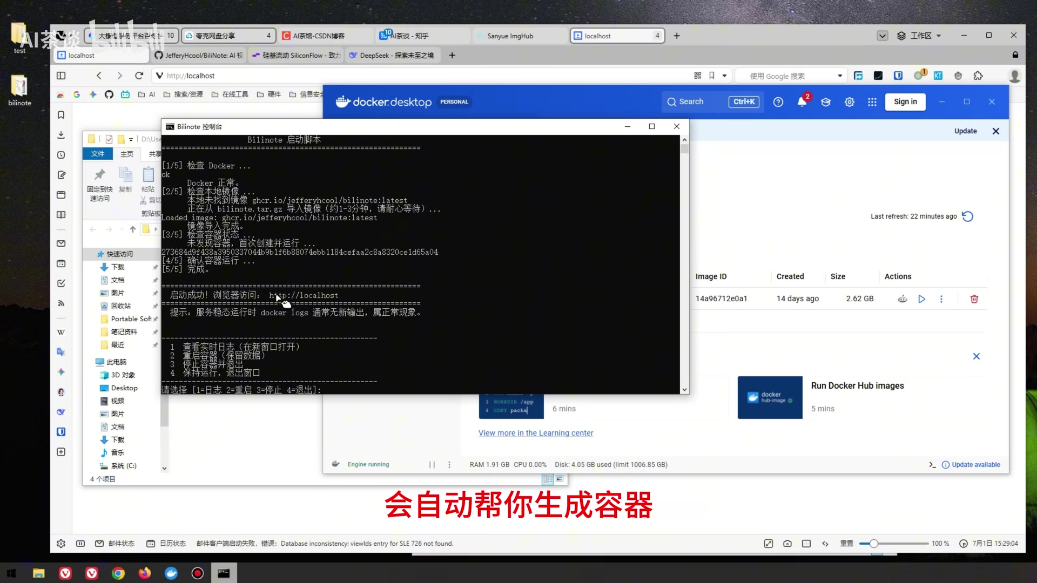Add a new web panel in Vivaldi

tap(61, 452)
